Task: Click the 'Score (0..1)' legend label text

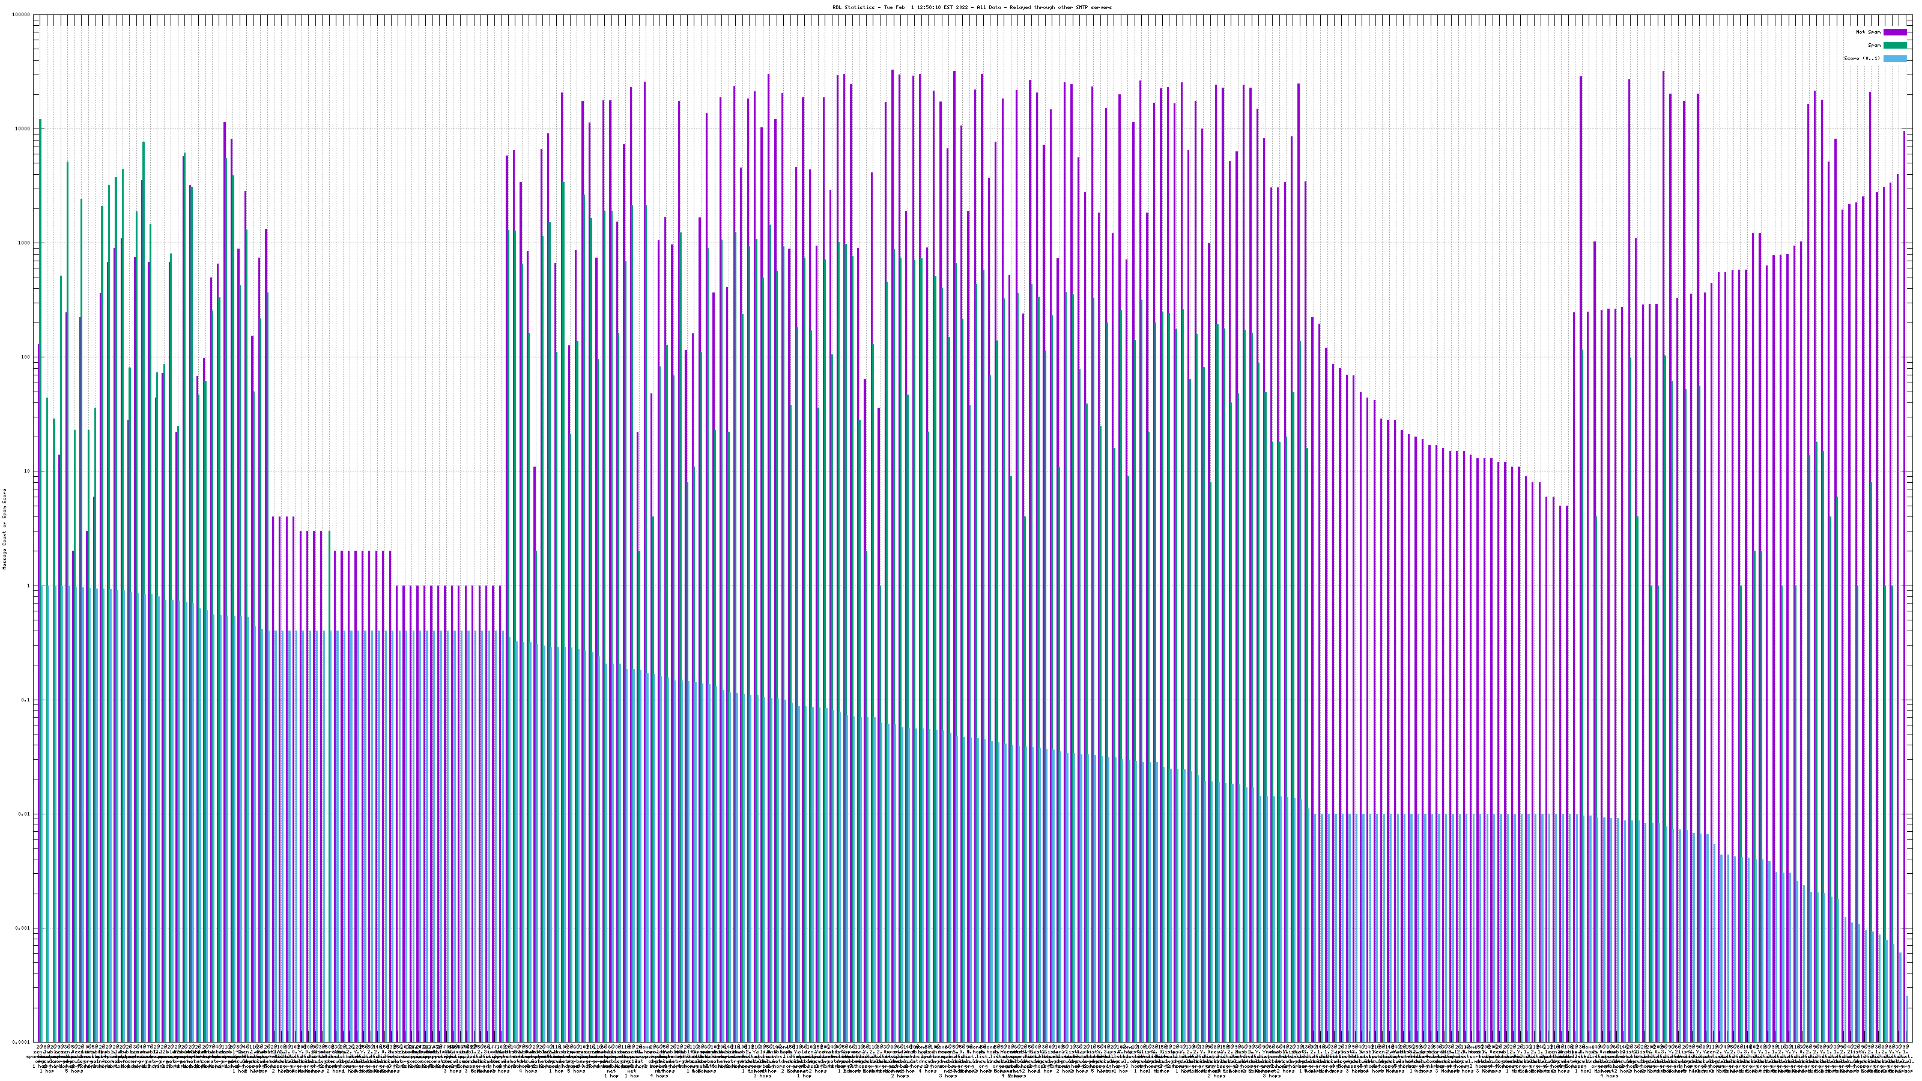Action: coord(1861,58)
